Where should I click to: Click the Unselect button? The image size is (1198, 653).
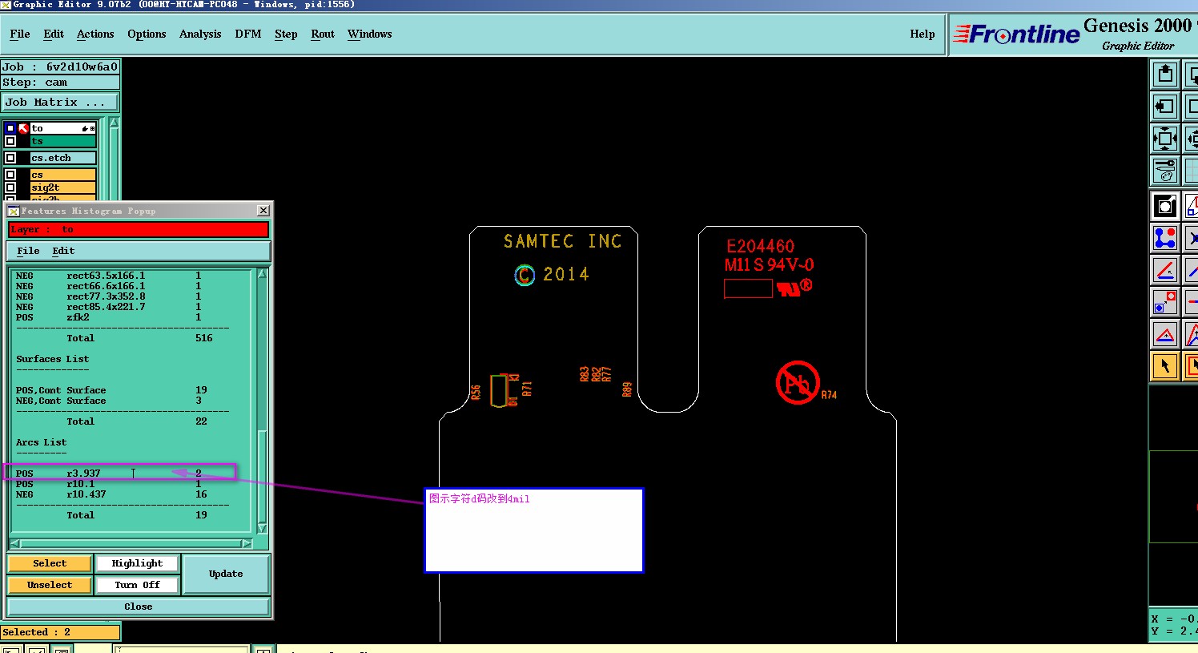[x=50, y=585]
